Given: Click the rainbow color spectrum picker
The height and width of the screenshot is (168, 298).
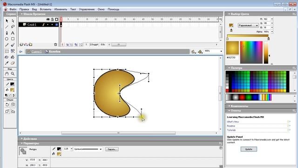Looking at the screenshot, I should click(x=251, y=52).
